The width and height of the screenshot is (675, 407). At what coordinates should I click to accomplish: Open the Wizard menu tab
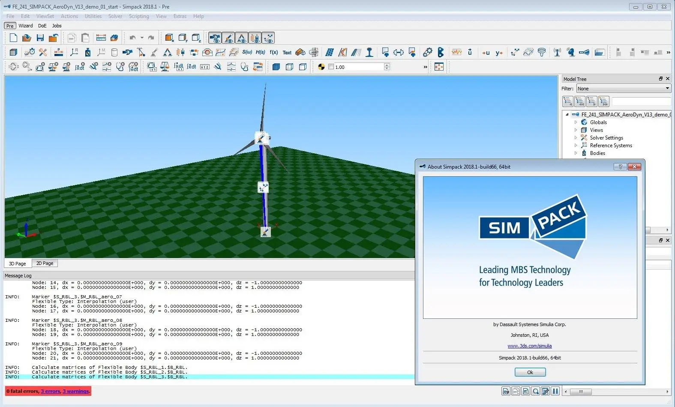[x=26, y=26]
